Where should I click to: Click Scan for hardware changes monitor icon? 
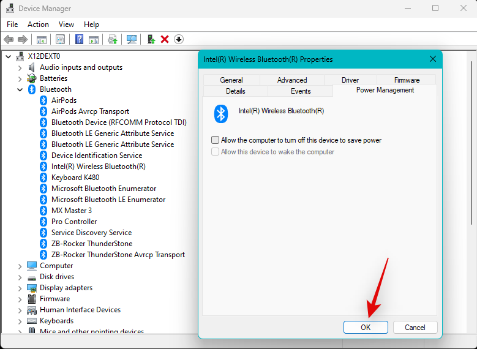tap(132, 39)
